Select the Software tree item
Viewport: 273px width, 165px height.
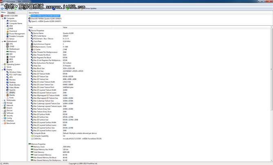point(10,113)
